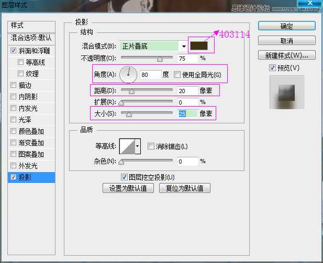Viewport: 323px width, 263px height.
Task: Toggle the 预览(V) checkbox
Action: [x=272, y=67]
